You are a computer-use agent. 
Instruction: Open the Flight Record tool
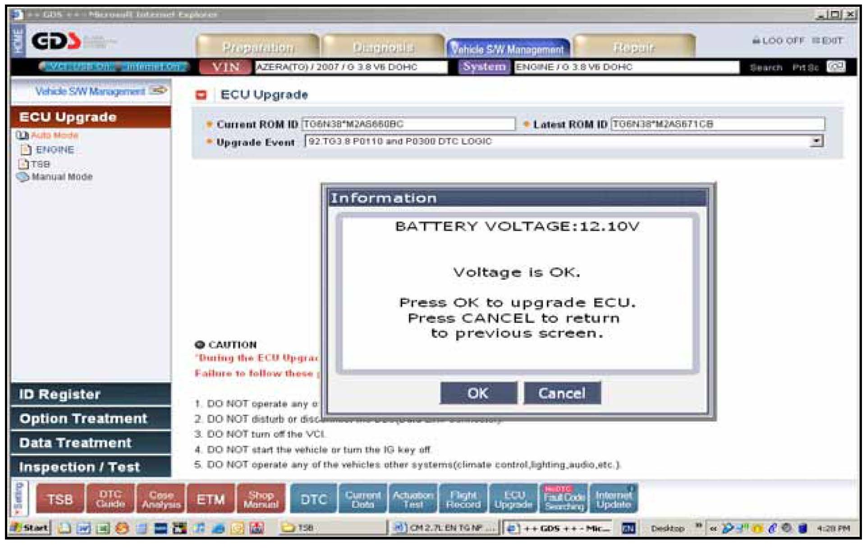click(463, 499)
